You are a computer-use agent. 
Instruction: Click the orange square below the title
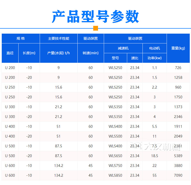[x=95, y=28]
